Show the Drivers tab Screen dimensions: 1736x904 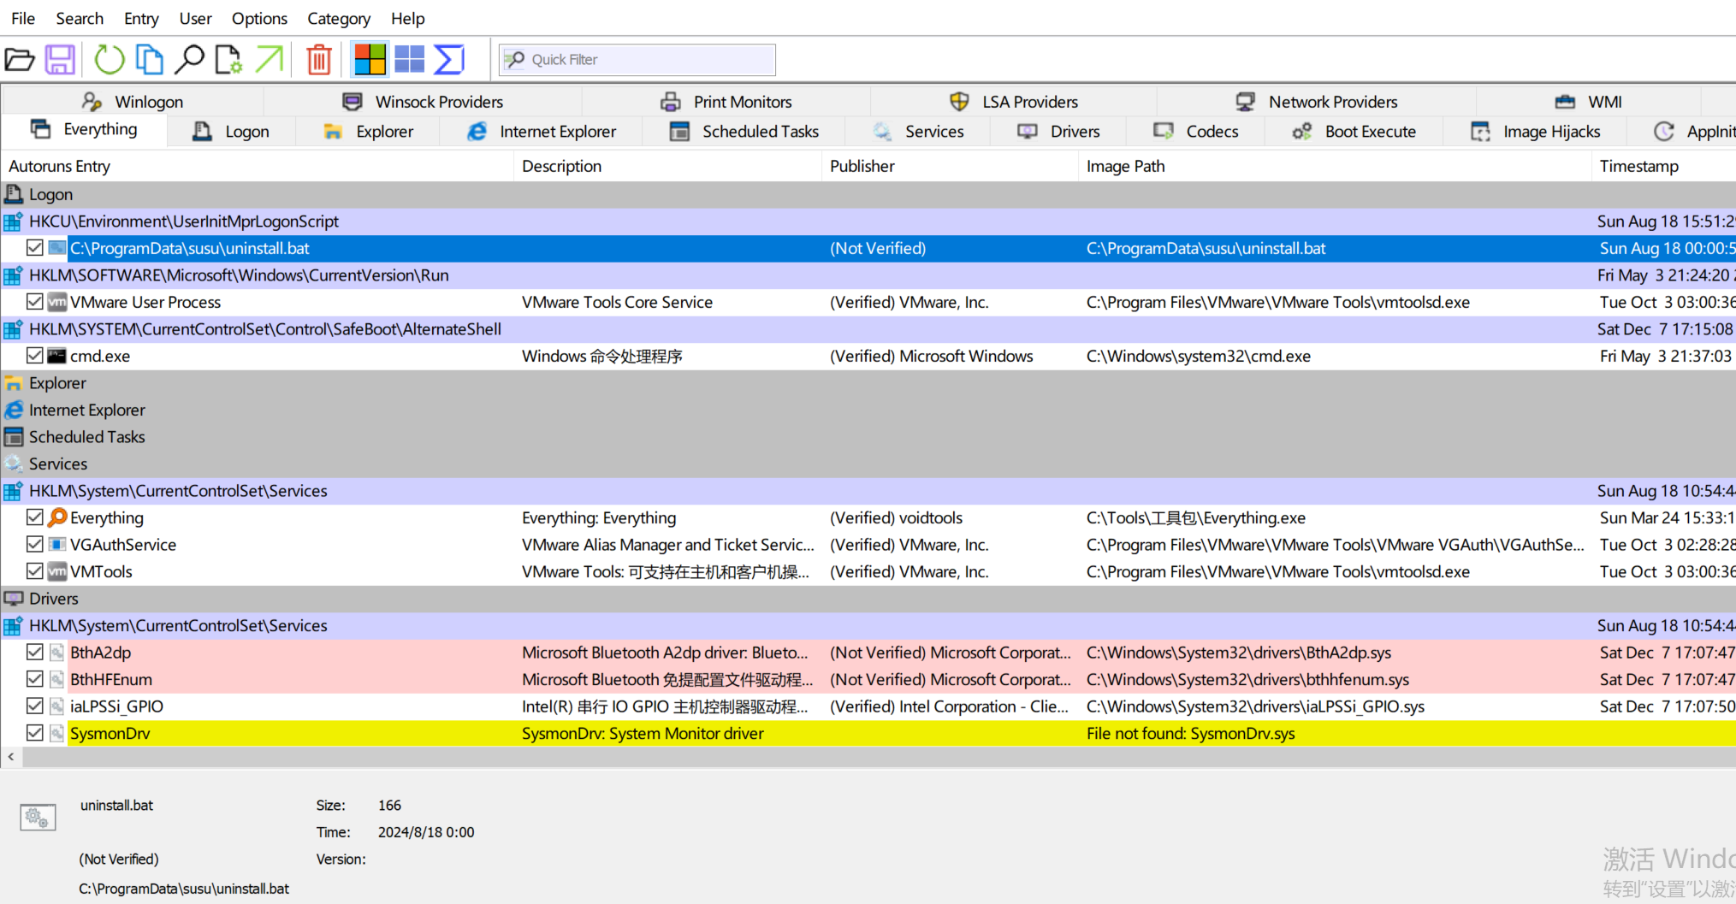[1059, 132]
